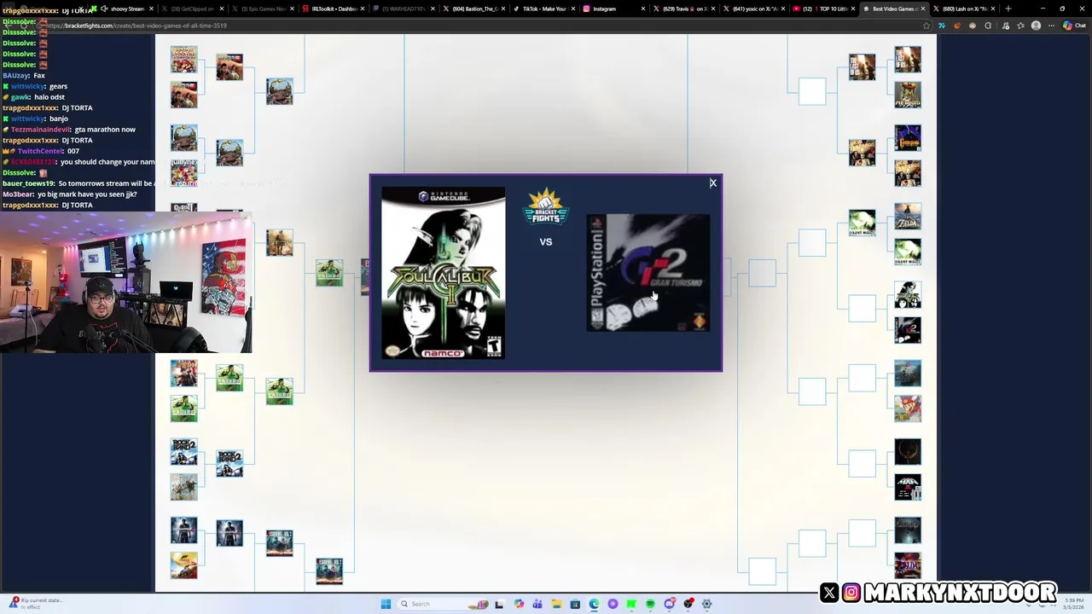Viewport: 1092px width, 614px height.
Task: Open Microsoft Teams from the taskbar
Action: 537,604
